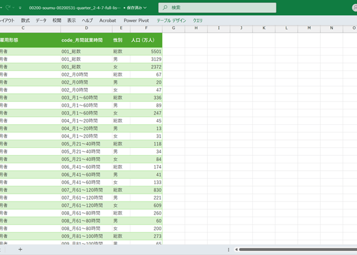This screenshot has width=357, height=255.
Task: Click the sheet tab splitter dots
Action: tap(228, 250)
